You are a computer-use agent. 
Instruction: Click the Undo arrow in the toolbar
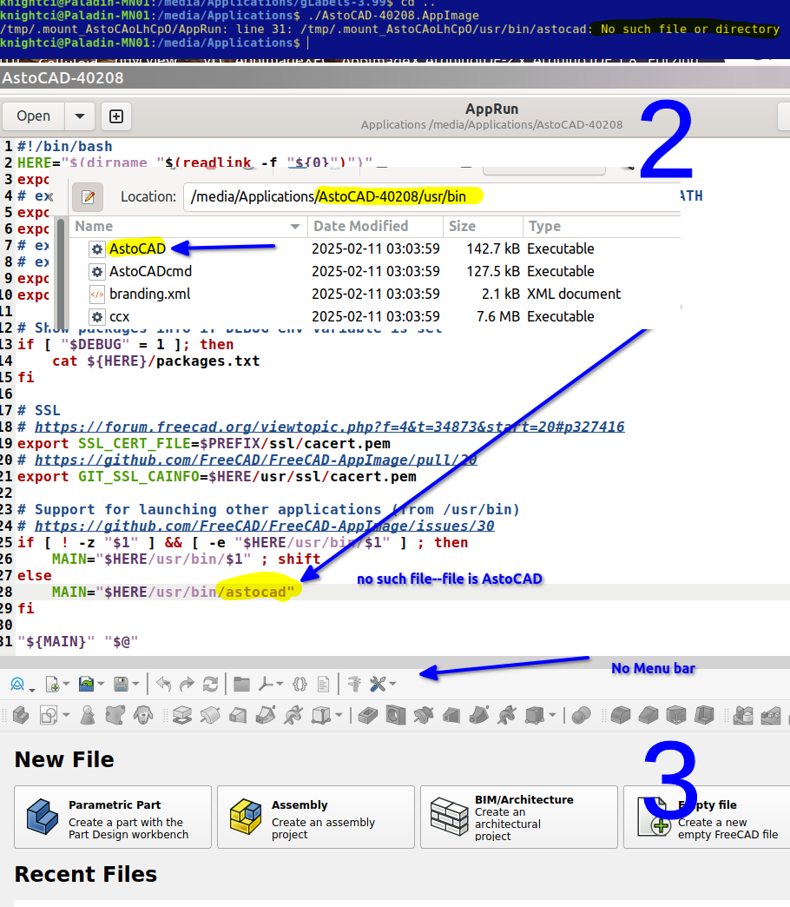[x=163, y=684]
